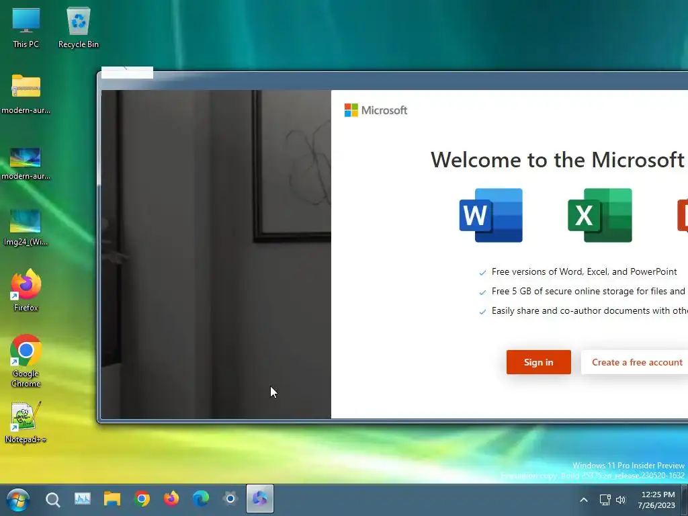Open the Notepad++ desktop shortcut

(26, 422)
